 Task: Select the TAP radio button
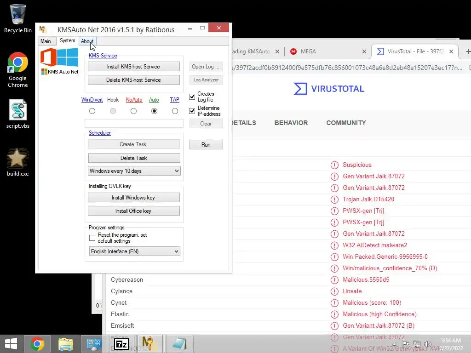[175, 111]
